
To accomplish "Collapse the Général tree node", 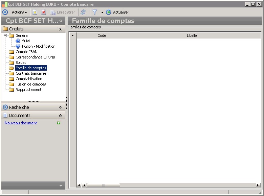I will coord(5,35).
